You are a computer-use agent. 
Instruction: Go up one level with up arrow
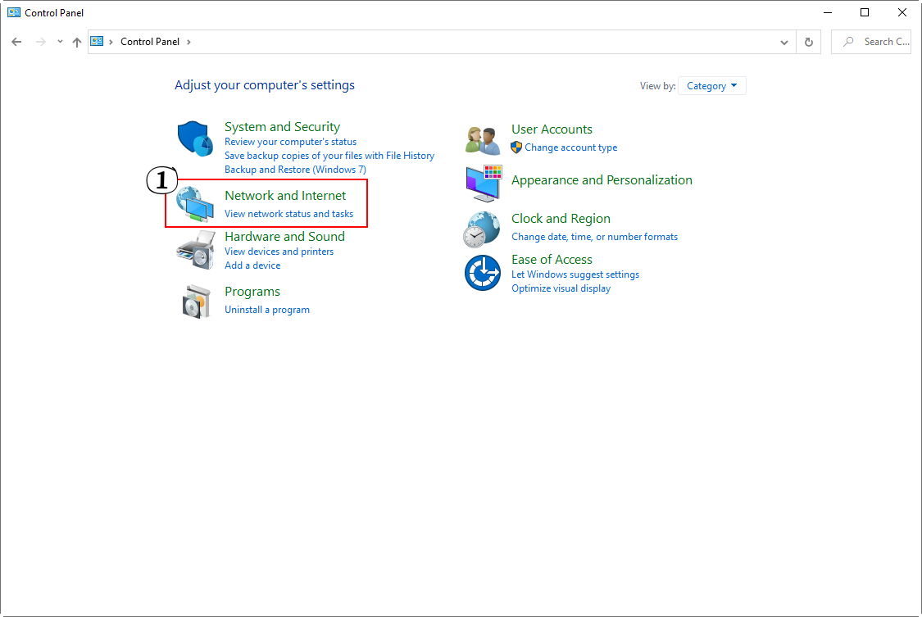coord(77,42)
